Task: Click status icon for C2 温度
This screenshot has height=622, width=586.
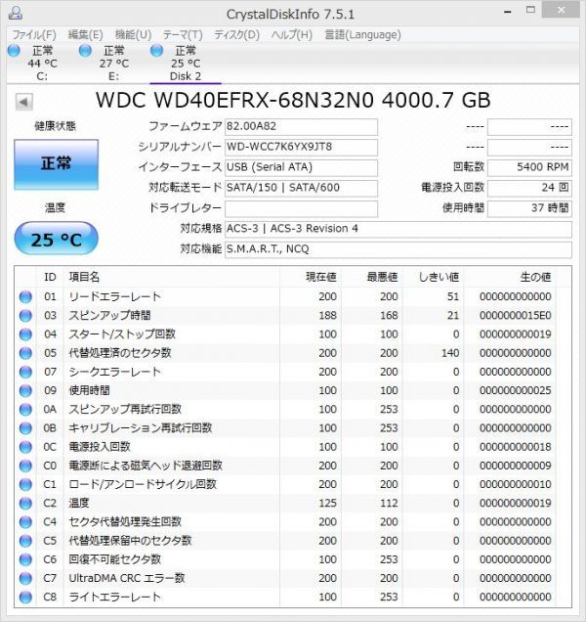Action: pos(25,504)
